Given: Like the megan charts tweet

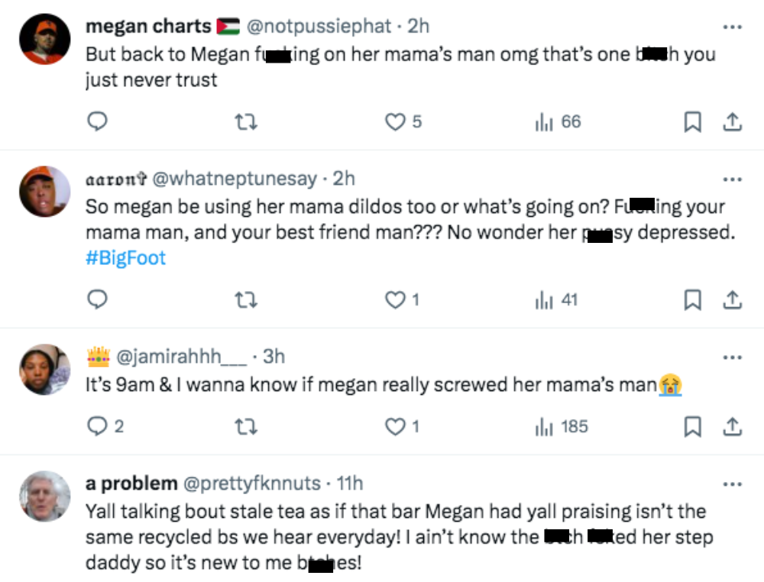Looking at the screenshot, I should point(394,121).
